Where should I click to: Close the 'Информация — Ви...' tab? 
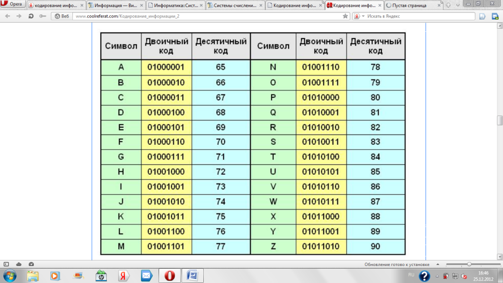[141, 5]
